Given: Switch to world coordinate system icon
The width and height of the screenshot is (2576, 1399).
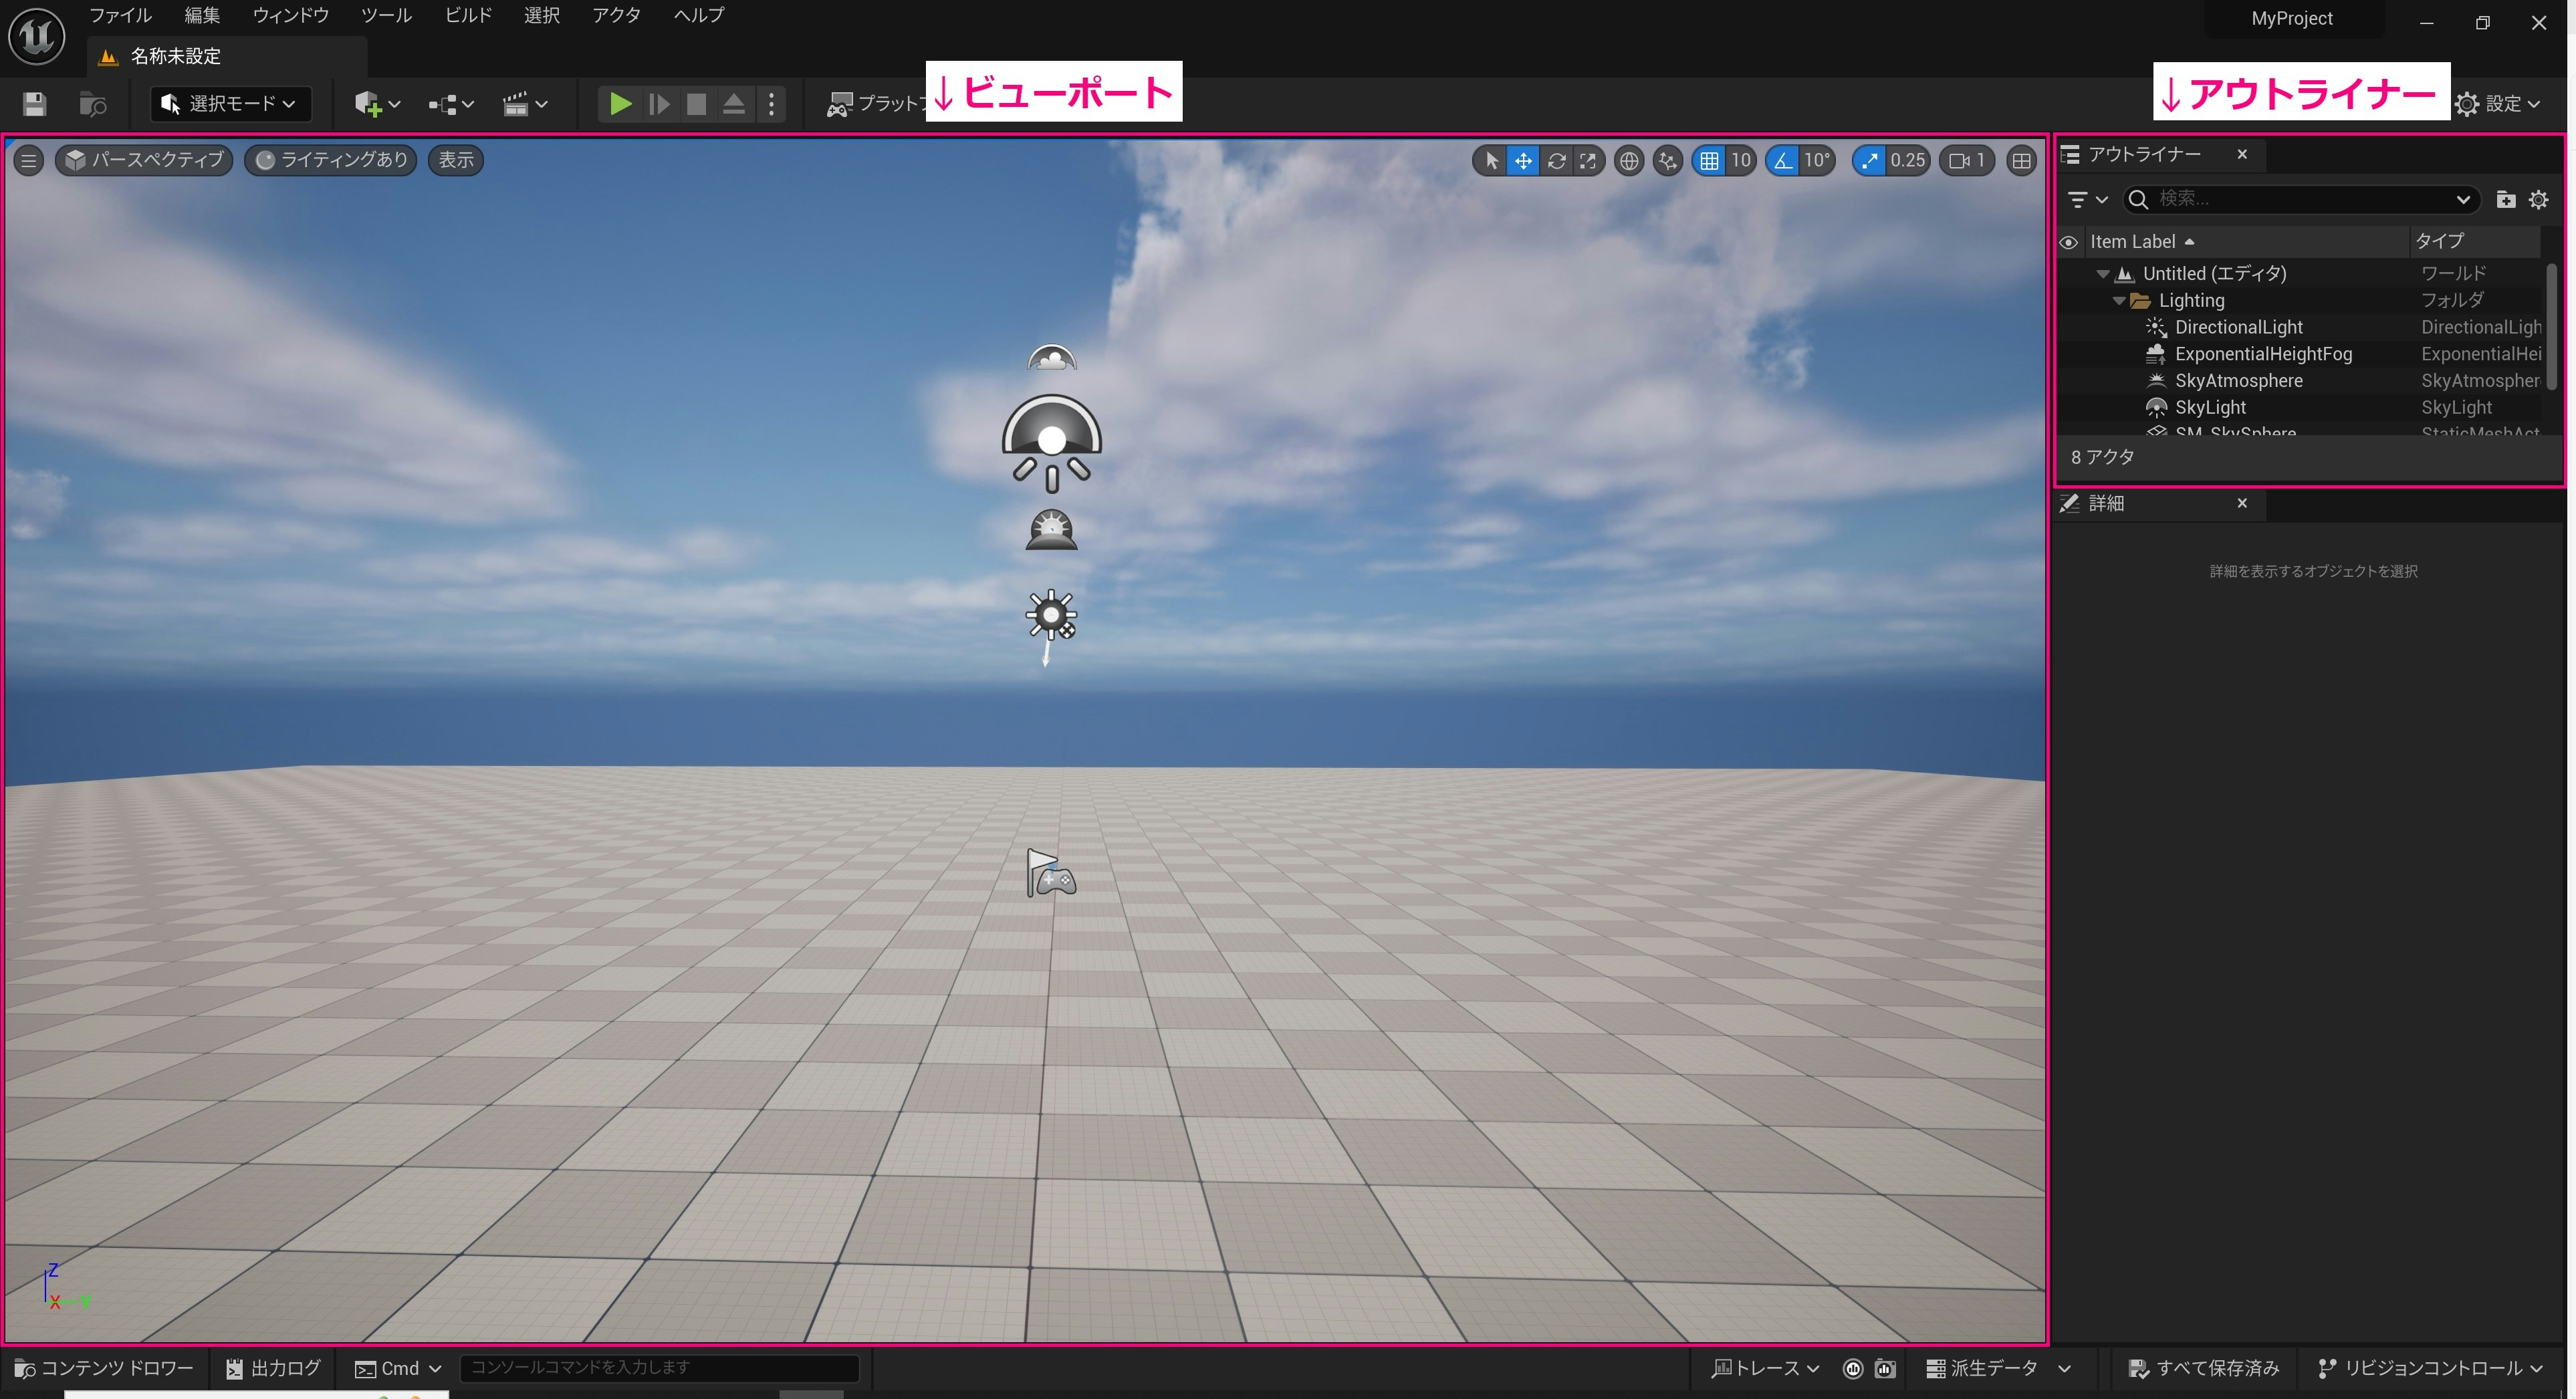Looking at the screenshot, I should coord(1629,160).
